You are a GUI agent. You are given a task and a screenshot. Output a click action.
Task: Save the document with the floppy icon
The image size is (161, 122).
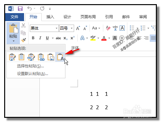pos(20,9)
